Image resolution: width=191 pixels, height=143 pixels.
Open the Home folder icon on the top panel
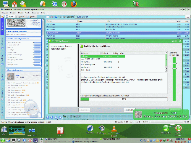[x=15, y=4]
